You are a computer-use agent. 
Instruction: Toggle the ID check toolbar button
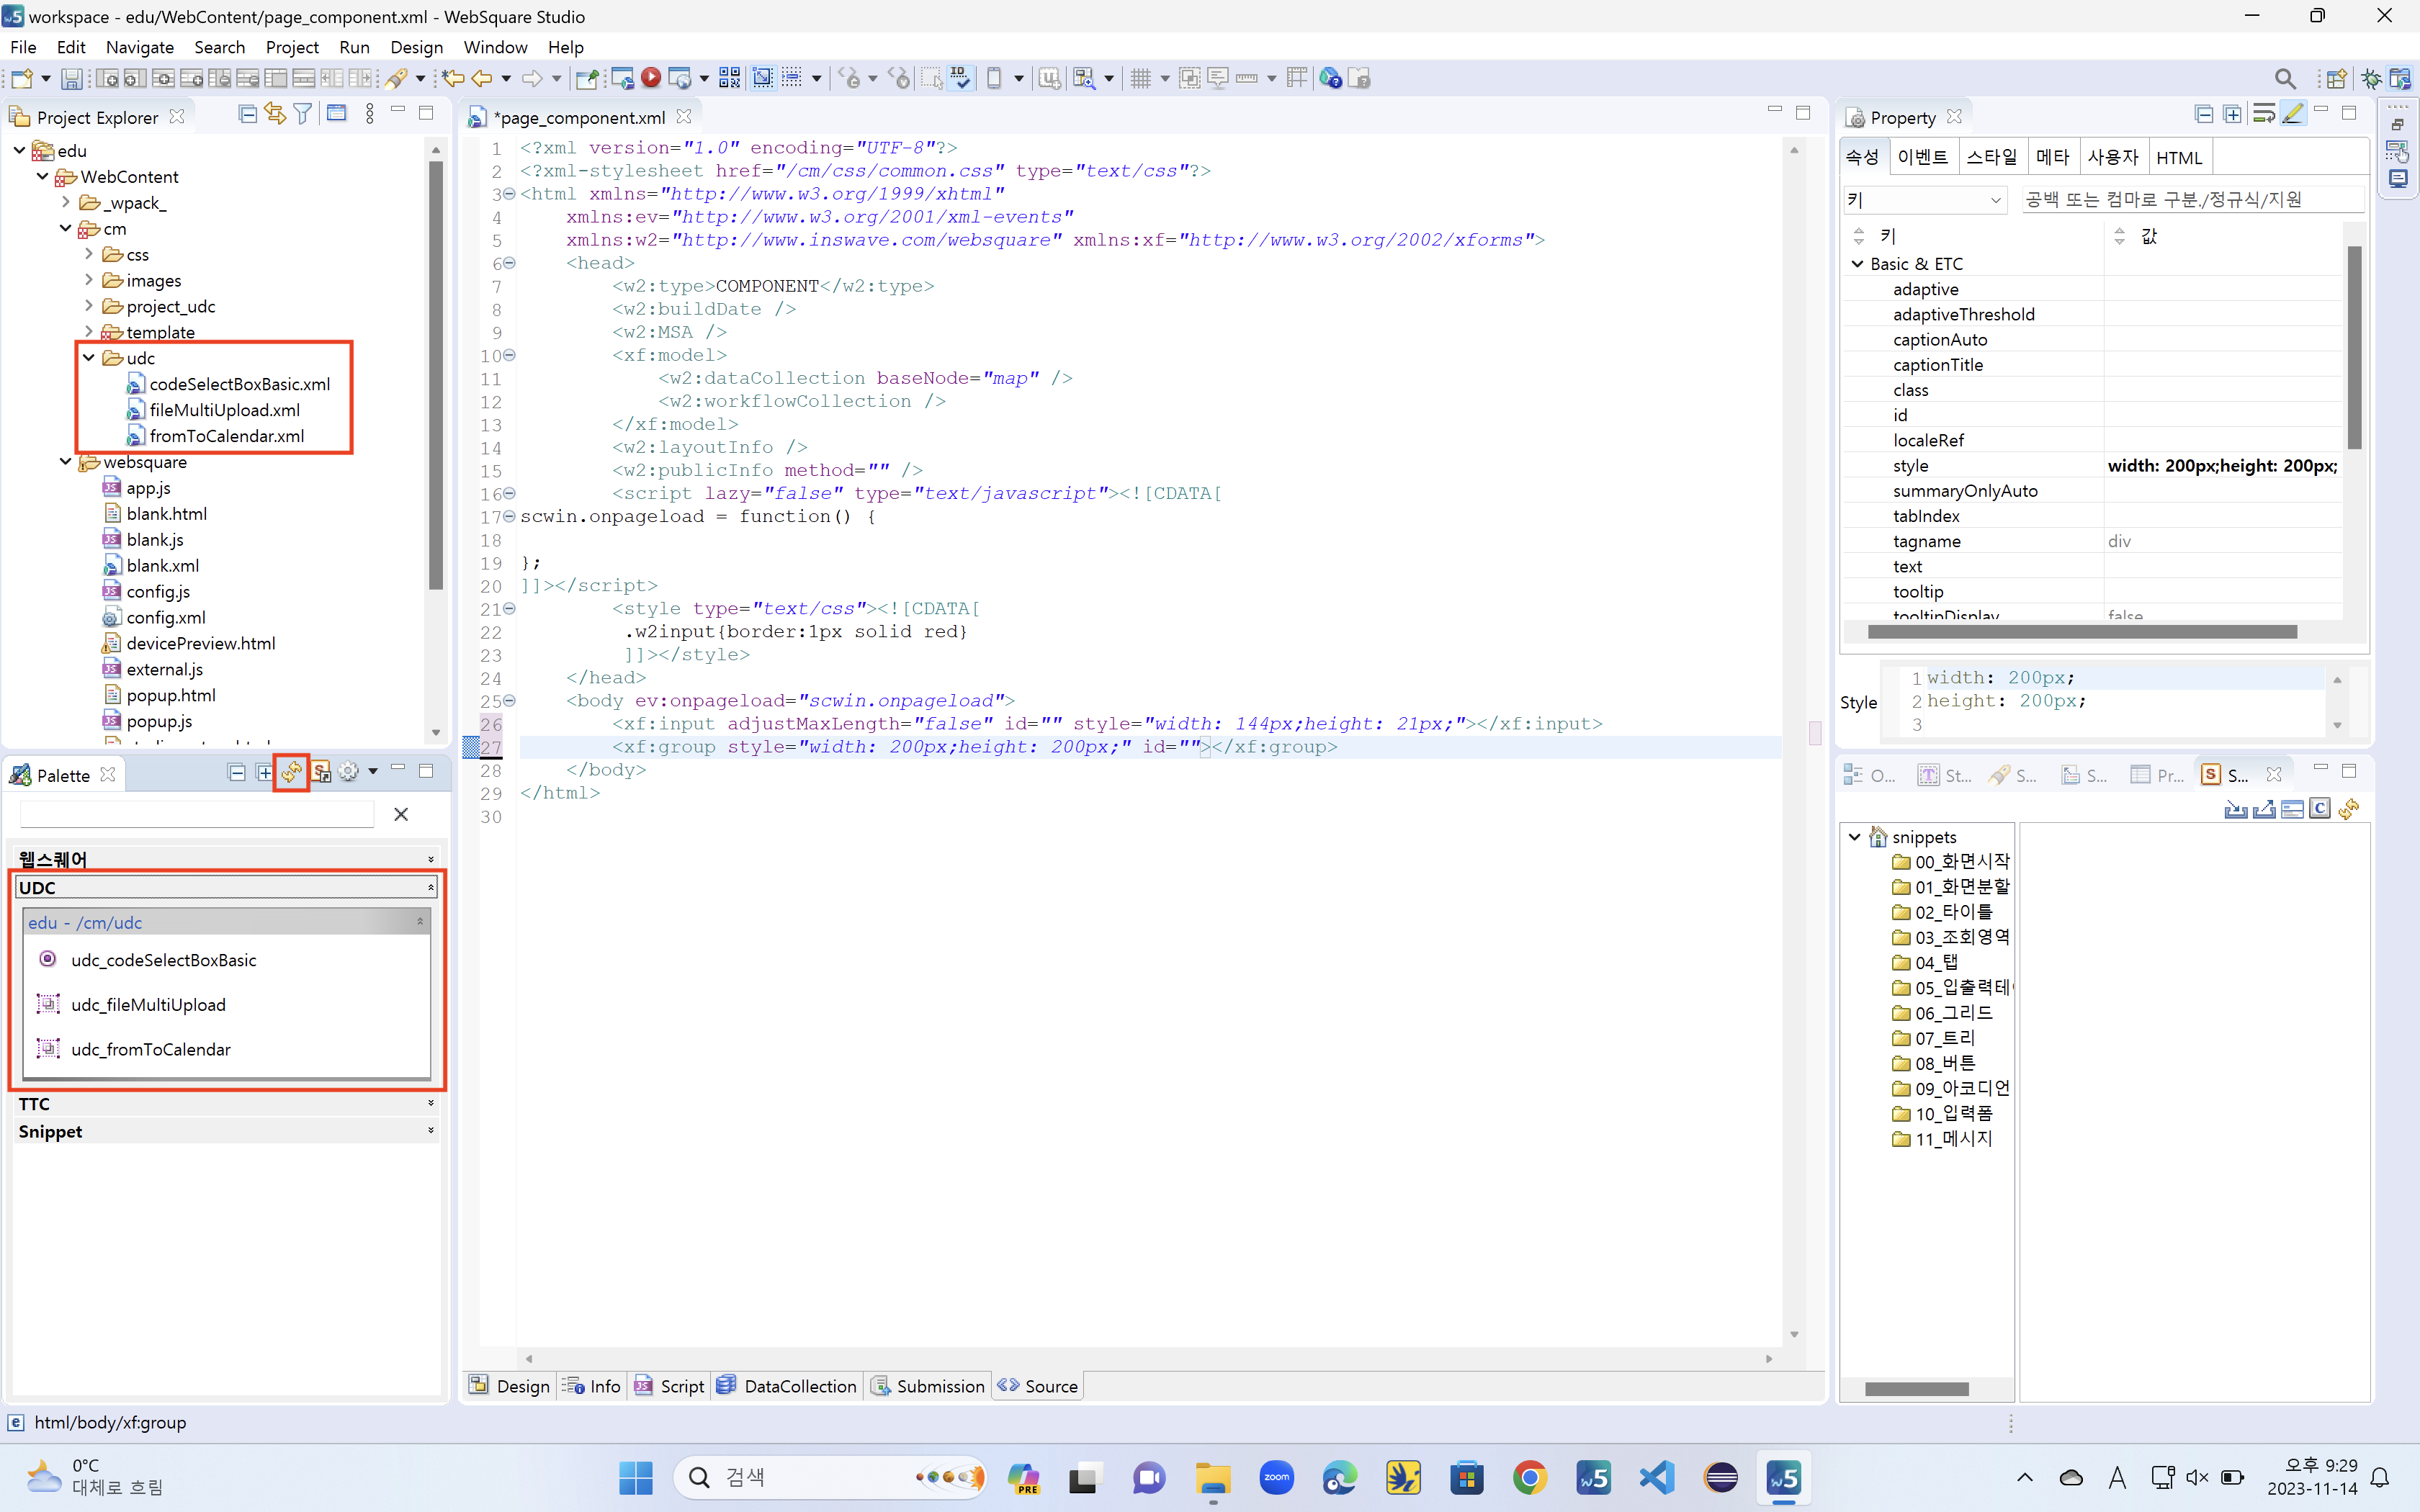(960, 77)
